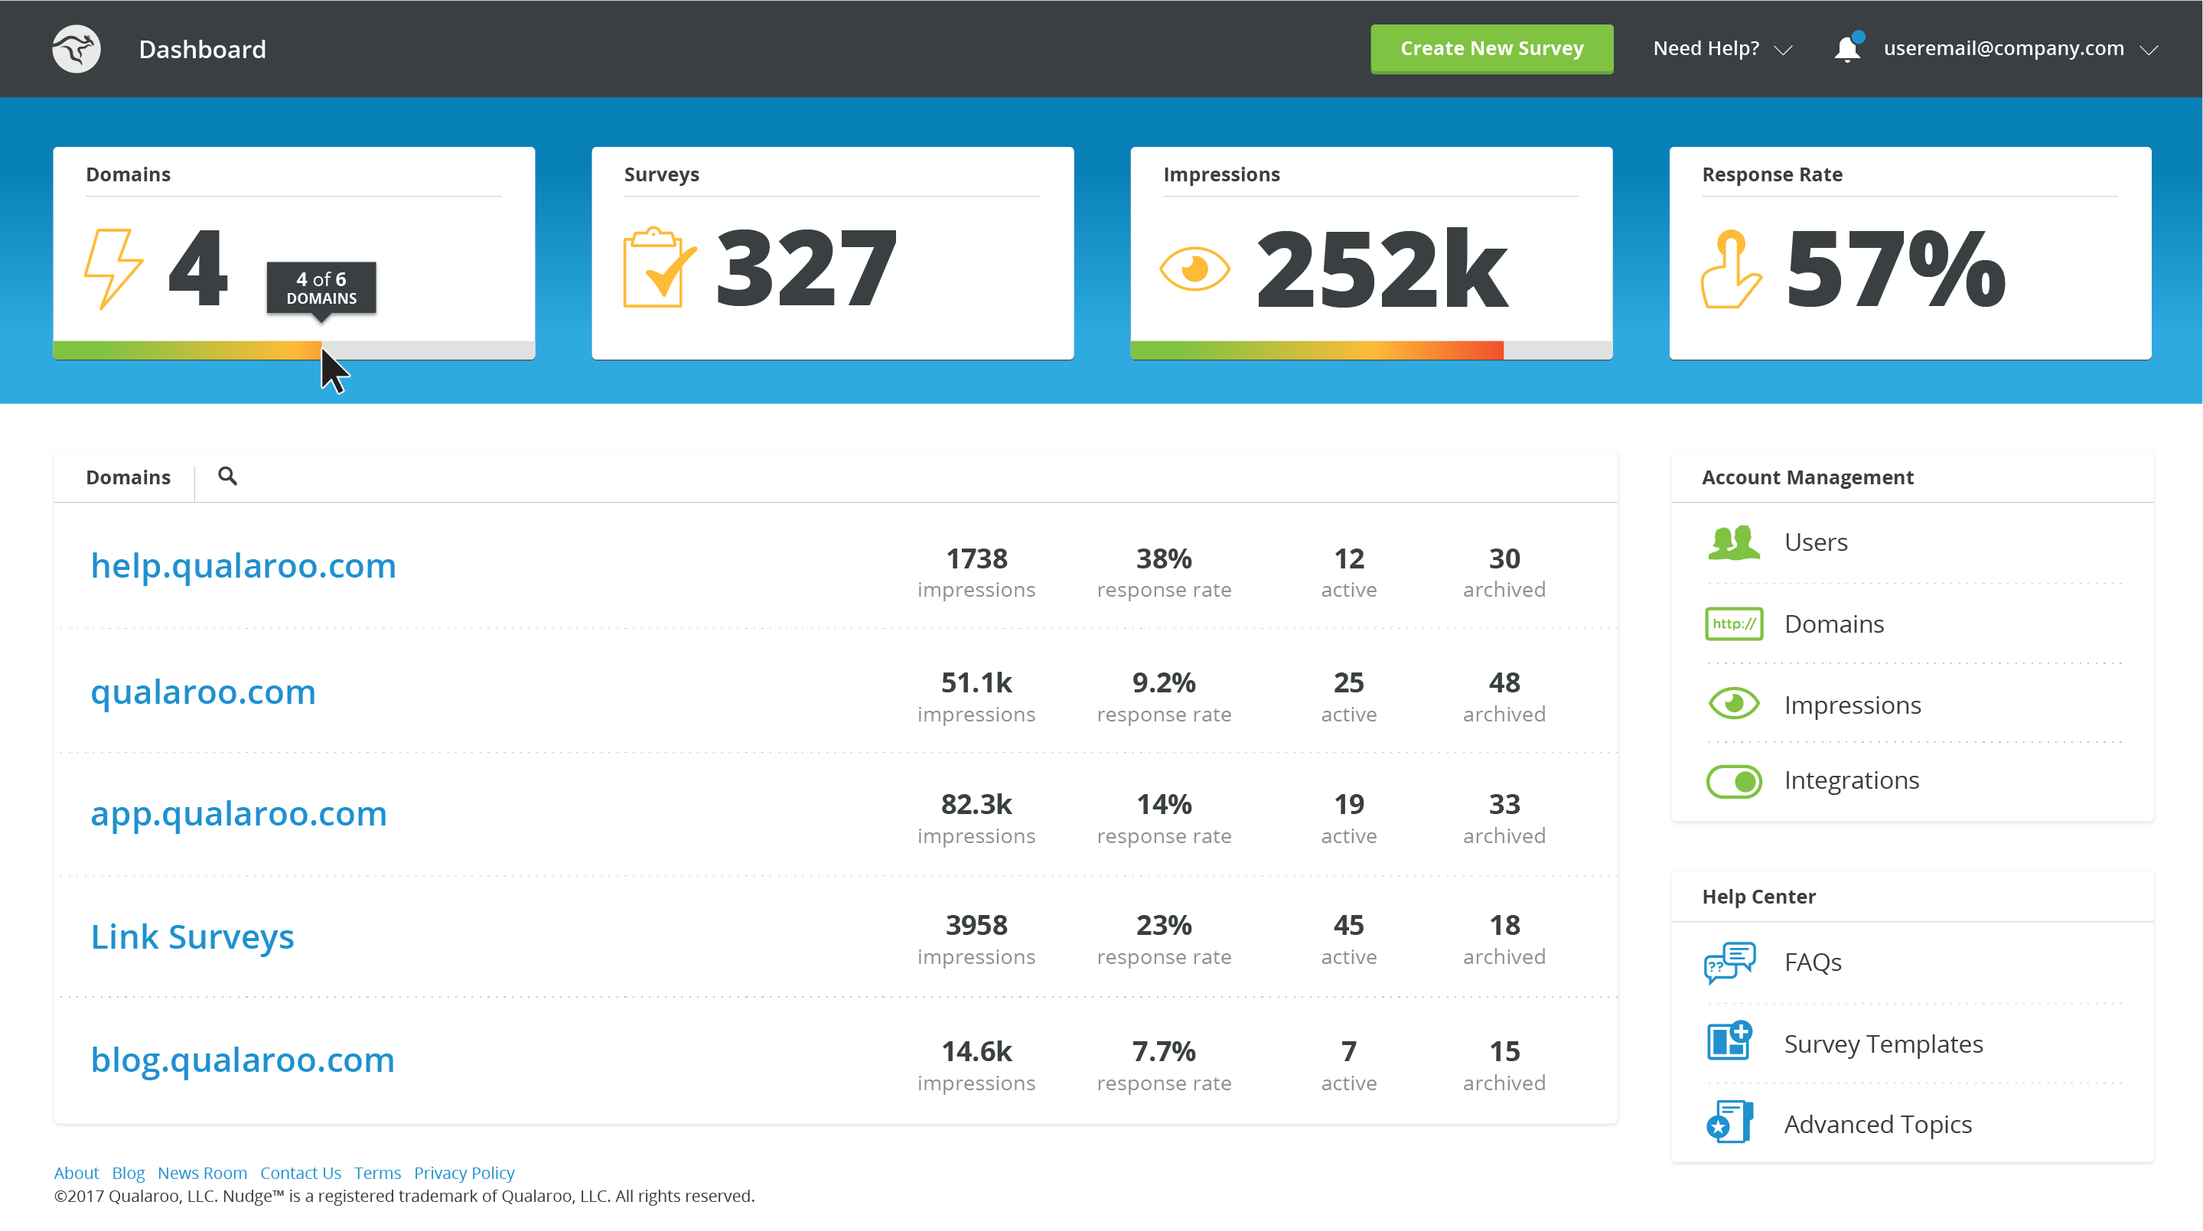Click the Privacy Policy footer link
The width and height of the screenshot is (2203, 1231).
464,1172
